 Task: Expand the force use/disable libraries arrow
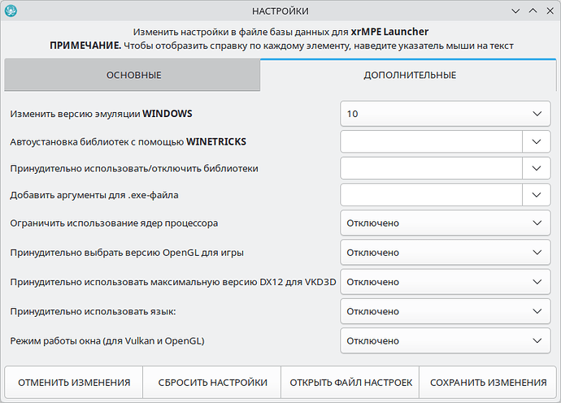(x=536, y=168)
